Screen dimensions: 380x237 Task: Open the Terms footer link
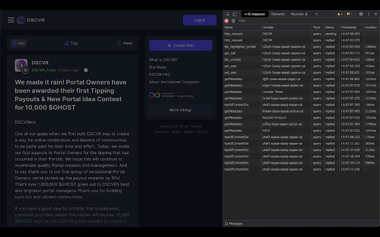[x=202, y=132]
